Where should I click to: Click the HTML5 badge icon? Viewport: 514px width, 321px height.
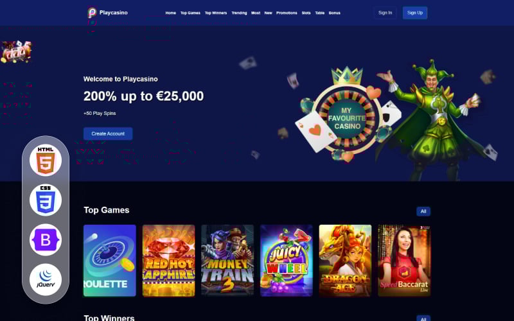pyautogui.click(x=46, y=160)
